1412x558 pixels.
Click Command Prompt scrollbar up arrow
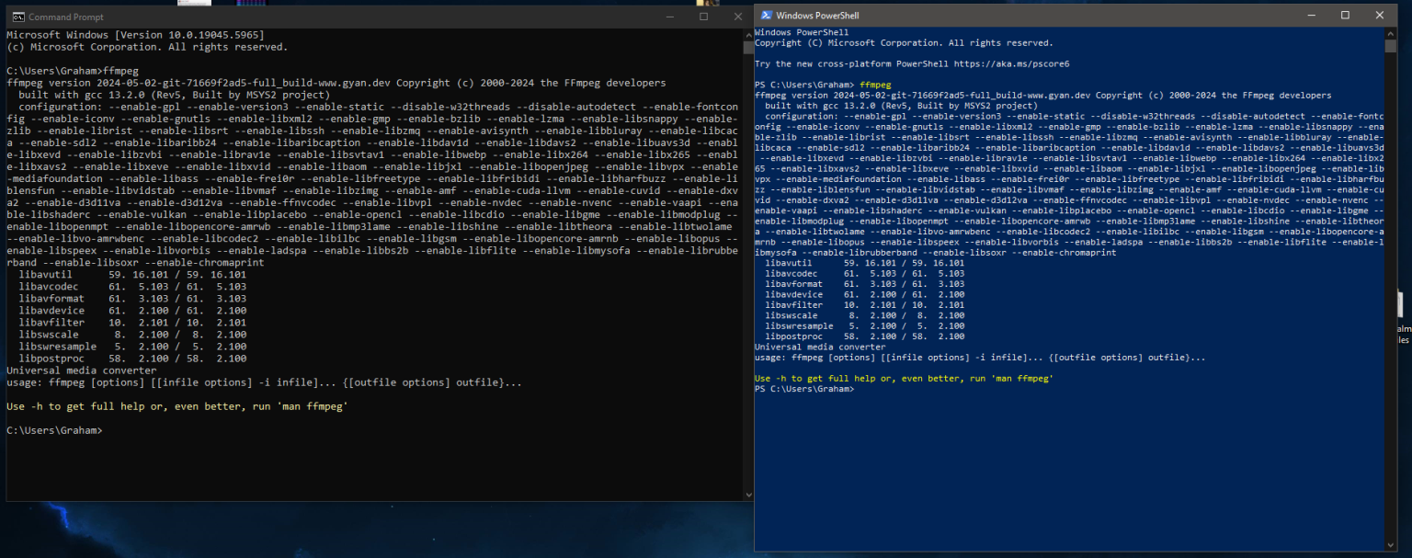(x=747, y=35)
